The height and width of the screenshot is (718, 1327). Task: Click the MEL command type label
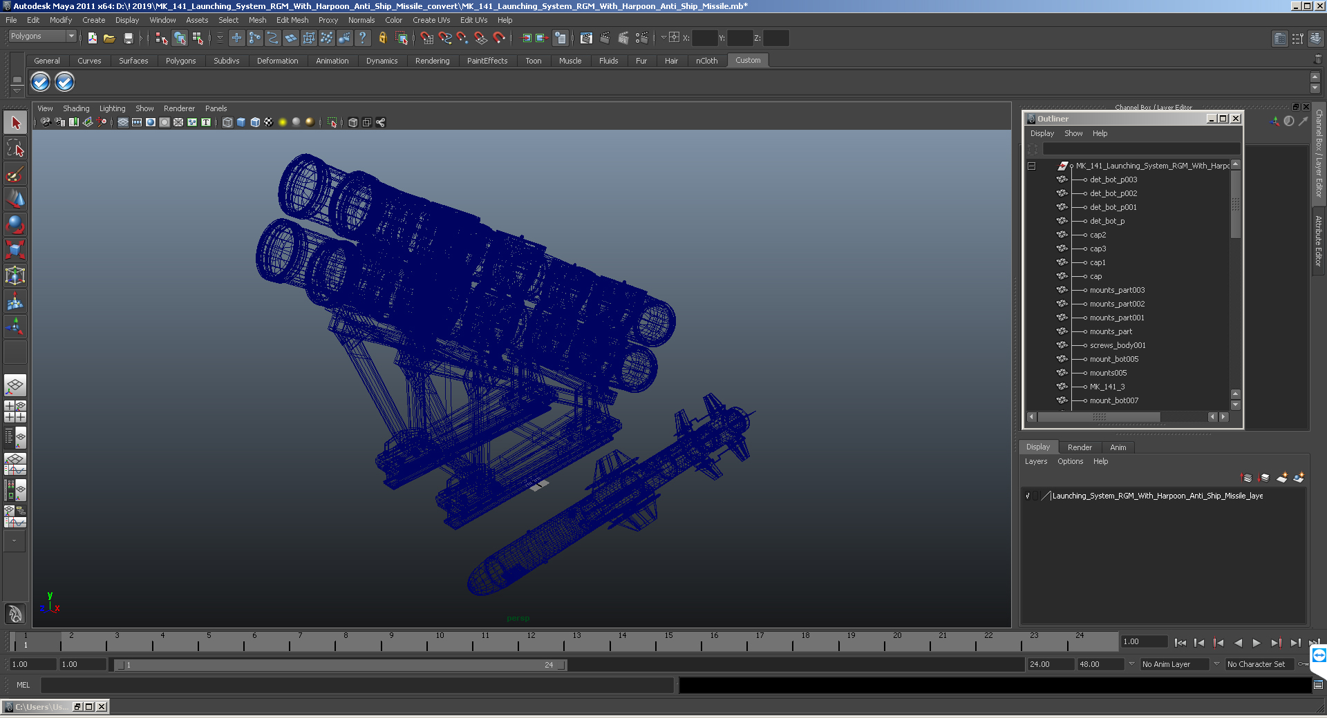(x=23, y=685)
